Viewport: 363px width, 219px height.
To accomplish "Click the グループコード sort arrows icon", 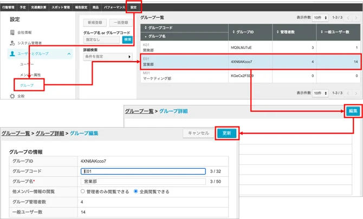I will (x=146, y=28).
